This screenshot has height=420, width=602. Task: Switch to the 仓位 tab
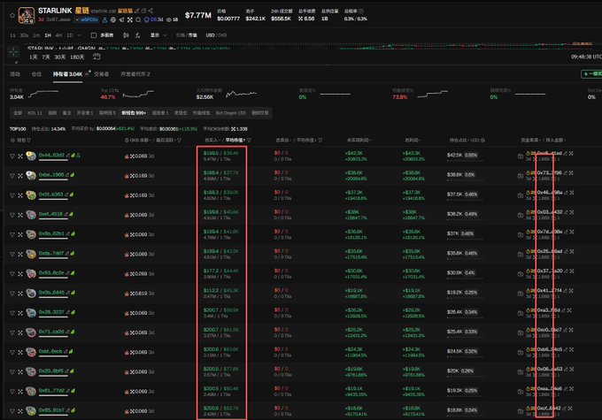36,74
